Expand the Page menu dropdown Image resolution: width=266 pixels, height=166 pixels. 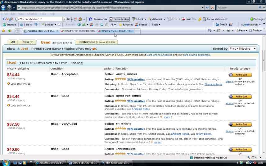[241, 31]
